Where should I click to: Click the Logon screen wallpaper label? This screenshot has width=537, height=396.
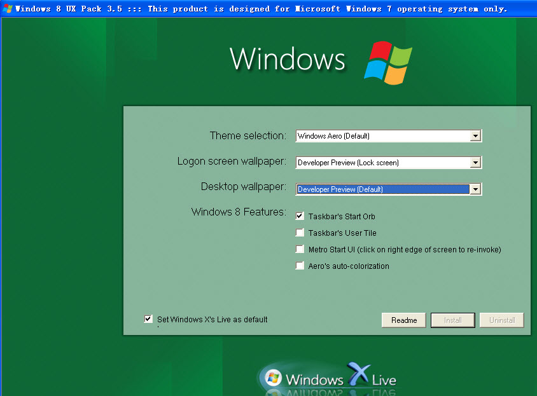pyautogui.click(x=232, y=161)
